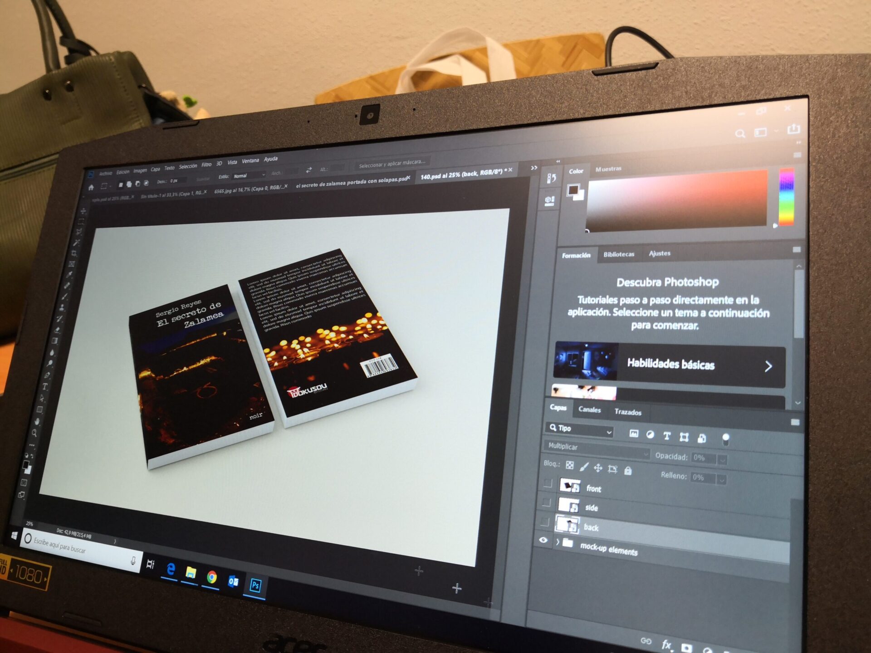
Task: Select the Type tool in left toolbar
Action: [x=45, y=387]
